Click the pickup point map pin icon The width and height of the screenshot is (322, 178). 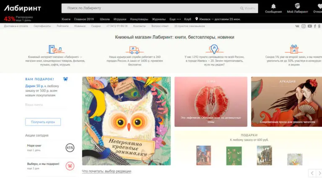click(x=214, y=49)
